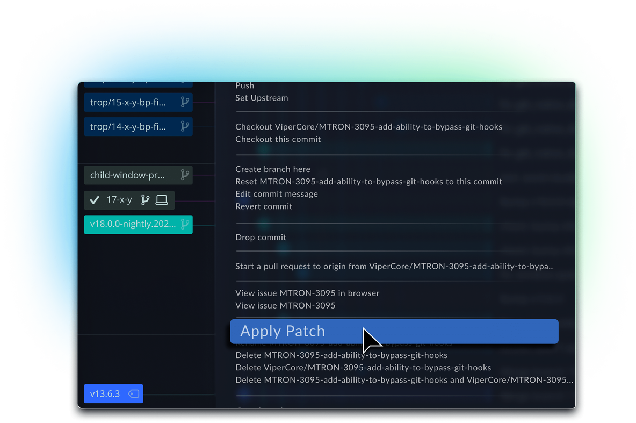Choose Revert commit
The height and width of the screenshot is (423, 636).
pyautogui.click(x=264, y=206)
